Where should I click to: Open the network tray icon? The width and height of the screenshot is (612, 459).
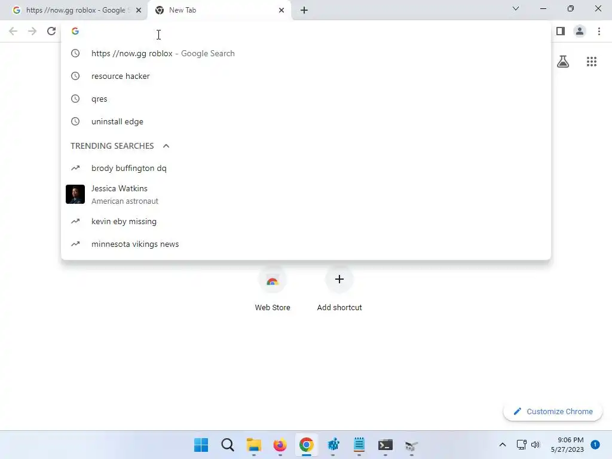(521, 445)
